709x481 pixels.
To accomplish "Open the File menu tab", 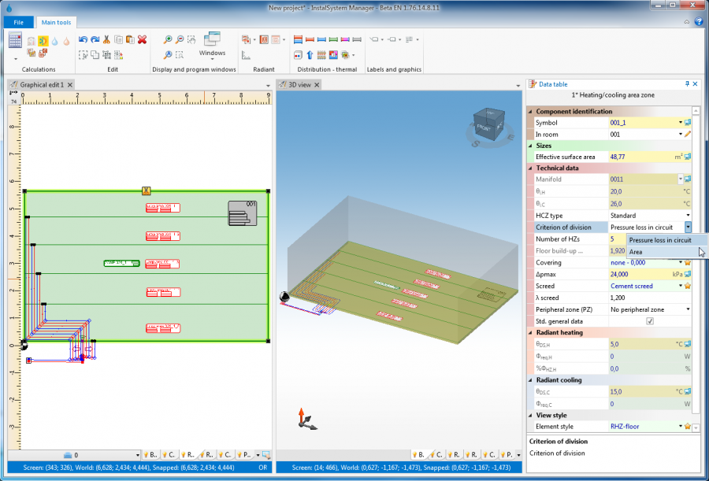I will point(19,22).
